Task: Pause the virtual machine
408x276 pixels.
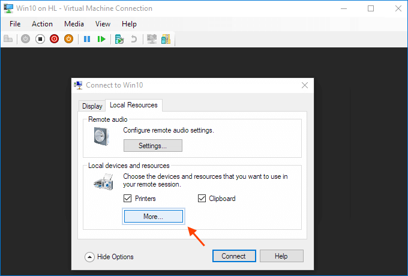Action: coord(87,39)
